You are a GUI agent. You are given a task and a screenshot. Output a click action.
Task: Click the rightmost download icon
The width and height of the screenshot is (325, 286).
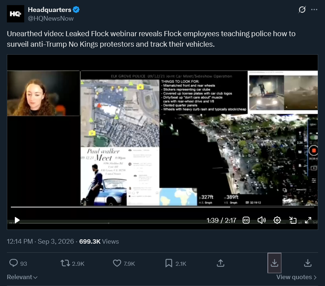click(x=308, y=263)
